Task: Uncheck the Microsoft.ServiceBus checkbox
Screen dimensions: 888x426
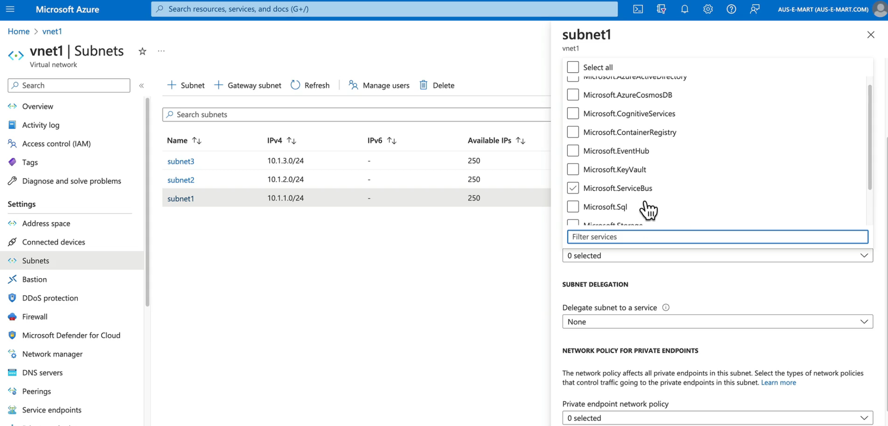Action: (573, 188)
